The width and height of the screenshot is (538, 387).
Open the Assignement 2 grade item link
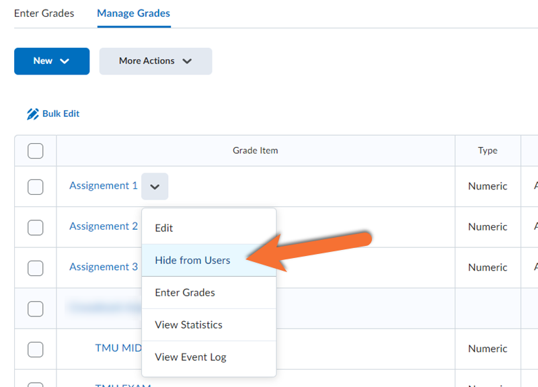[x=104, y=226]
